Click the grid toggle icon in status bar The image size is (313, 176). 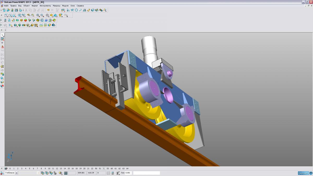click(x=66, y=173)
